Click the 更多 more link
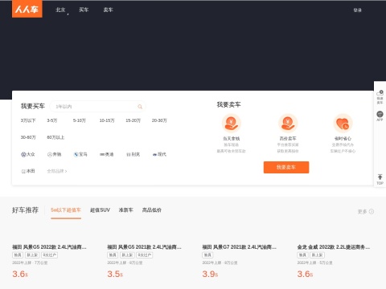The height and width of the screenshot is (289, 386). click(366, 211)
